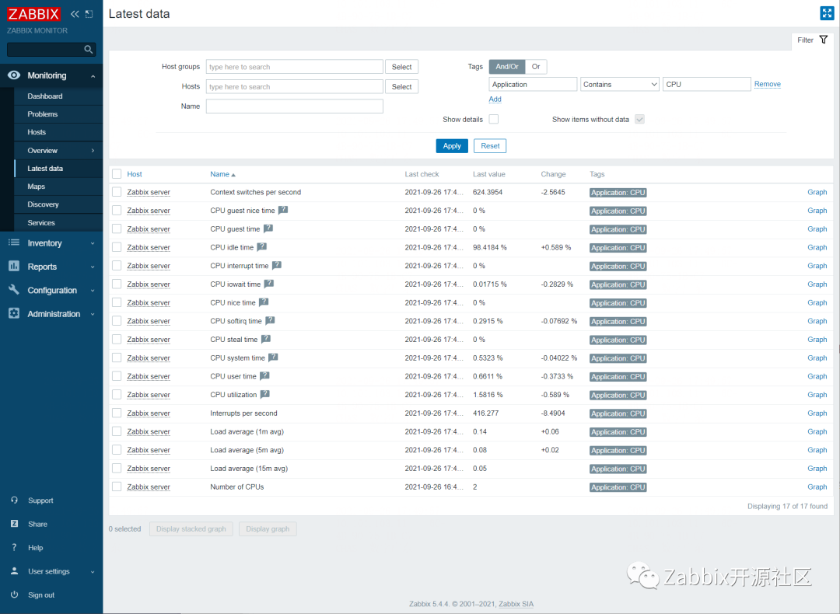The width and height of the screenshot is (840, 614).
Task: Open help icon beside CPU idle time
Action: (262, 247)
